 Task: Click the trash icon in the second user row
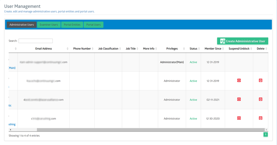260,80
